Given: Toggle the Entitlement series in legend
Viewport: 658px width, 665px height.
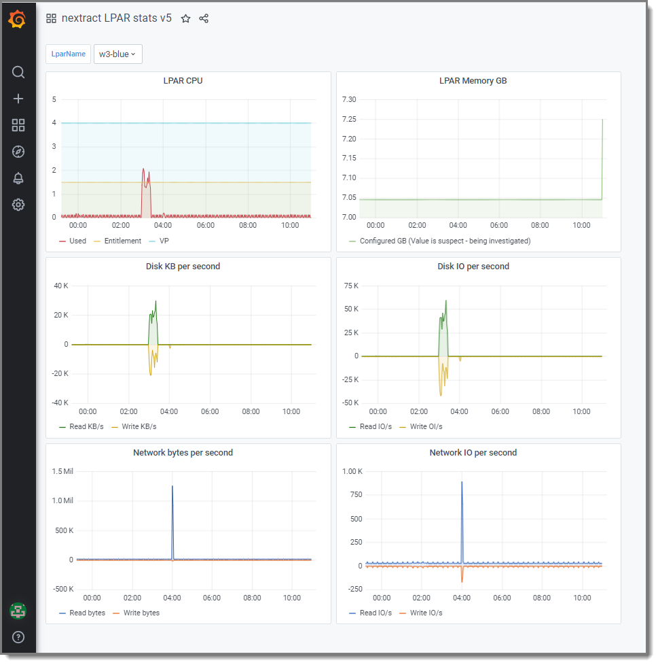Looking at the screenshot, I should (123, 241).
